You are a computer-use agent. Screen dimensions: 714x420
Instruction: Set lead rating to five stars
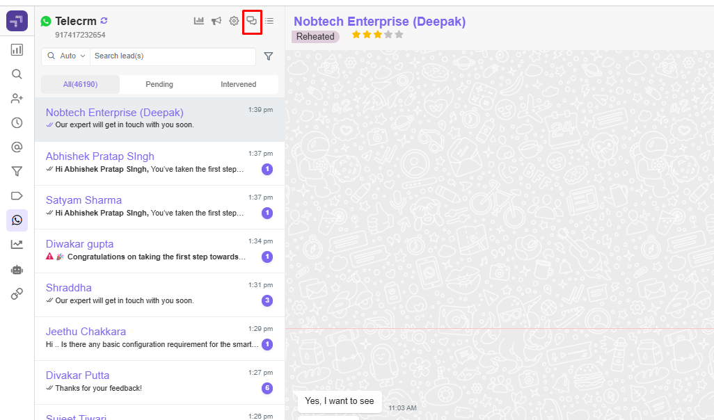pyautogui.click(x=399, y=35)
